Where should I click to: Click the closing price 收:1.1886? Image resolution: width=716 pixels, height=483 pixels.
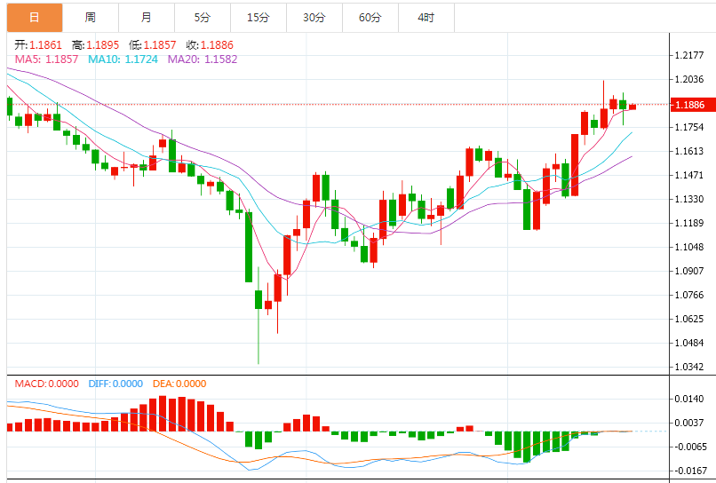pyautogui.click(x=209, y=44)
